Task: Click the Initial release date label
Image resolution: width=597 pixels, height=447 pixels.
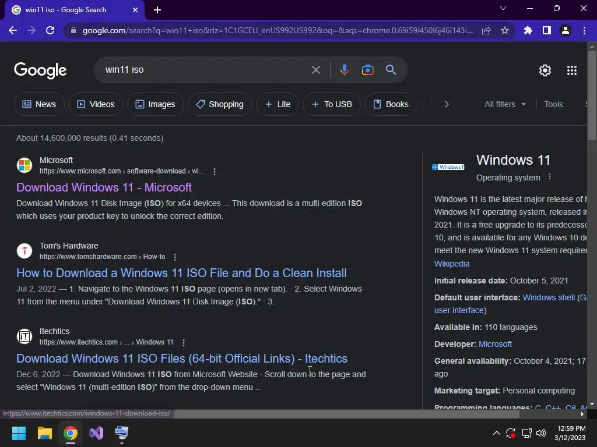Action: (x=470, y=281)
